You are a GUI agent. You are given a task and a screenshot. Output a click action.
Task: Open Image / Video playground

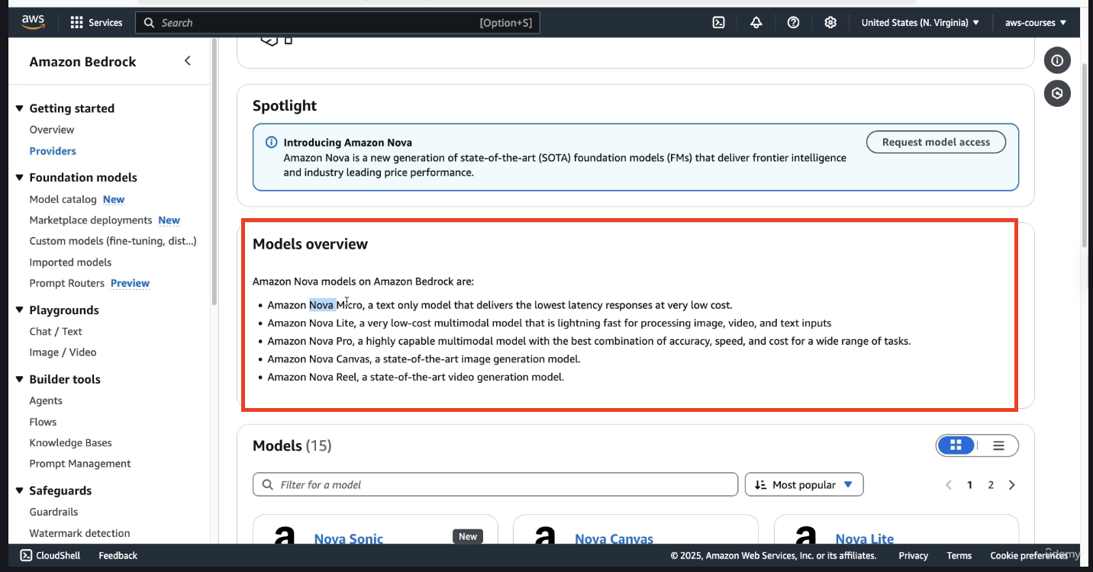click(63, 352)
